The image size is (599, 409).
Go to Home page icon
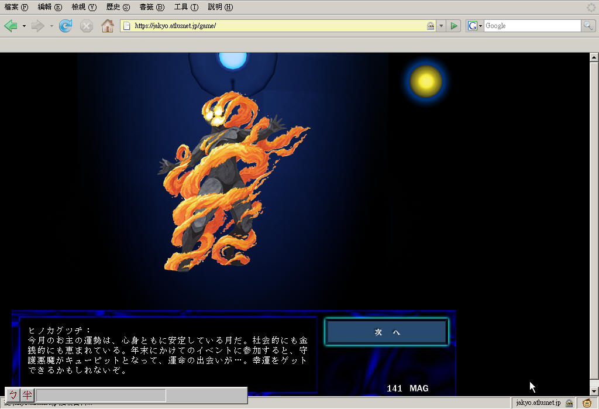(108, 26)
